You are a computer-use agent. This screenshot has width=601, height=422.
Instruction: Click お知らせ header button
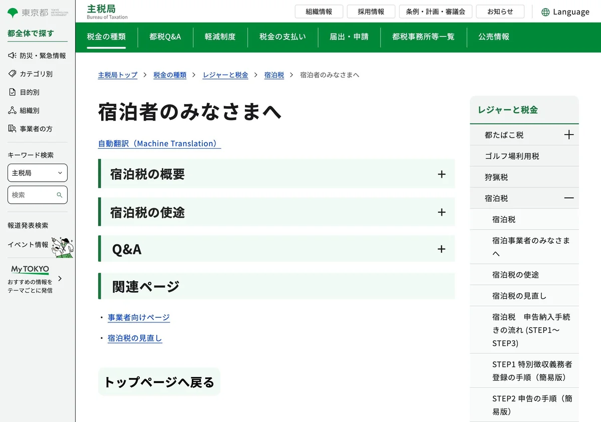[500, 12]
